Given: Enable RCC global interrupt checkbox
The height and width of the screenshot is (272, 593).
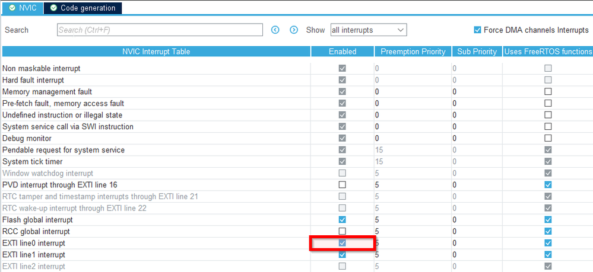Looking at the screenshot, I should pyautogui.click(x=343, y=231).
